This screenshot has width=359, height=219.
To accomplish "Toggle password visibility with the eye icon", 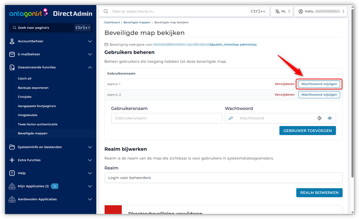I will pyautogui.click(x=330, y=118).
